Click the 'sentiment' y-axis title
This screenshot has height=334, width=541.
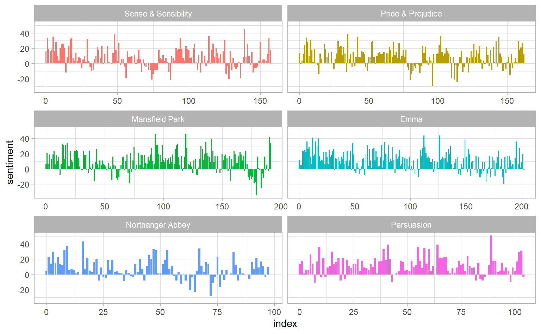pyautogui.click(x=10, y=162)
